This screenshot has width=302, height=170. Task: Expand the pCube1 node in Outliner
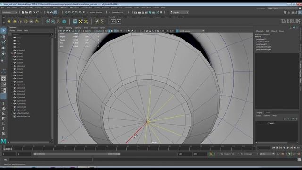click(x=12, y=53)
